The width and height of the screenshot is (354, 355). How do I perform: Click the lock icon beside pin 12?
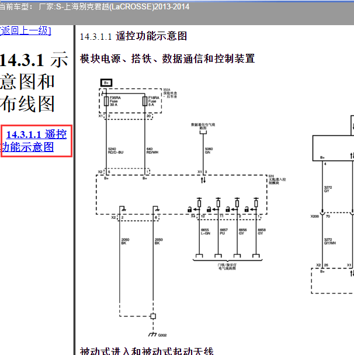tap(189, 209)
